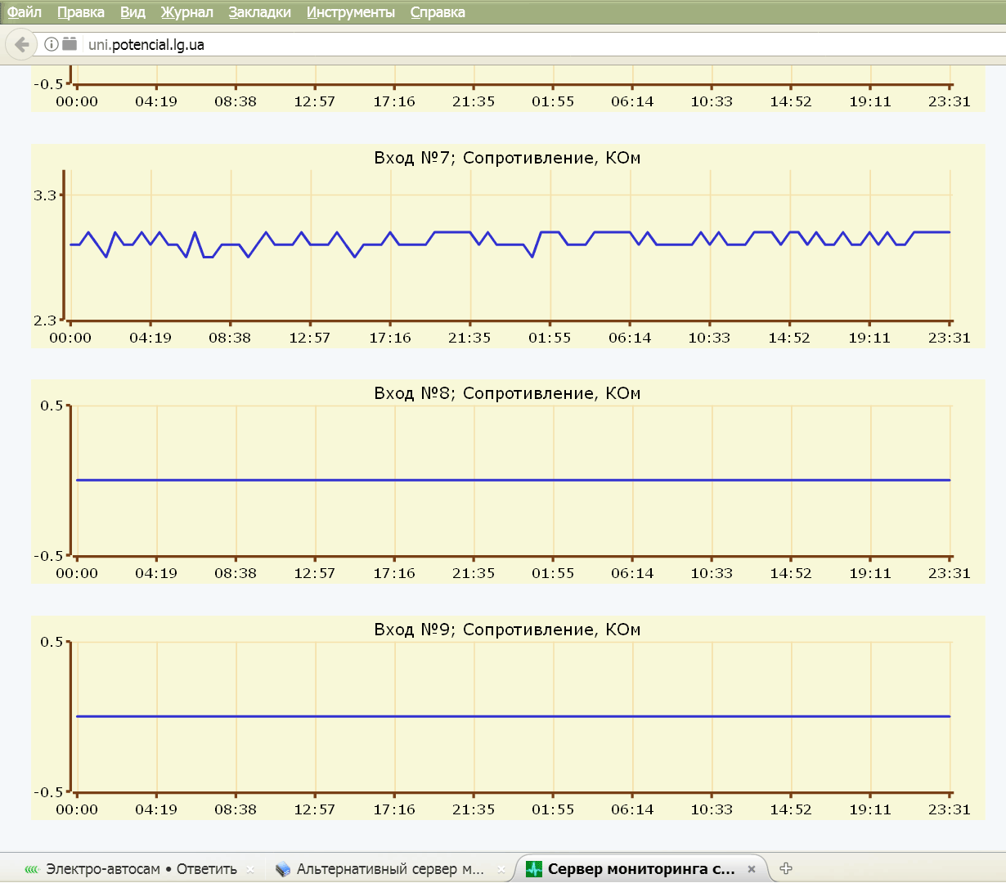Click the Сервер мониторинга tab favicon
The height and width of the screenshot is (883, 1006).
[534, 869]
